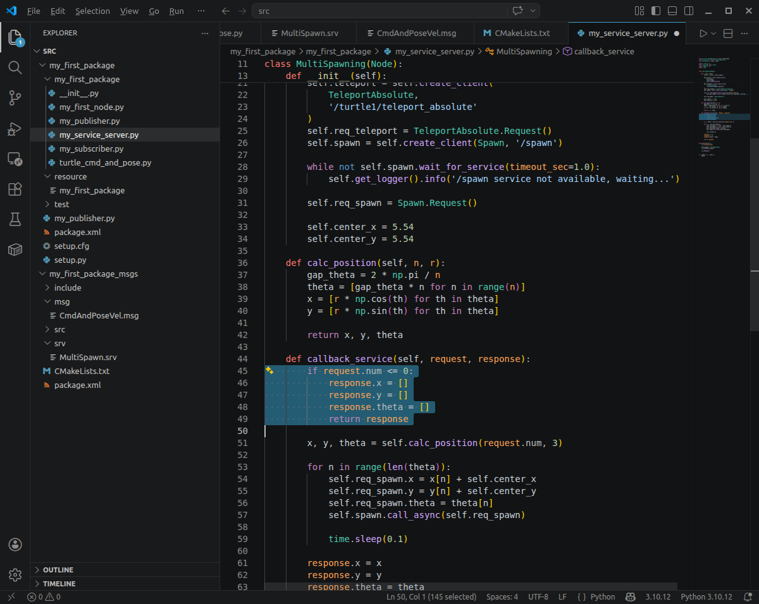This screenshot has width=759, height=604.
Task: Click the VS Code logo icon
Action: (11, 11)
